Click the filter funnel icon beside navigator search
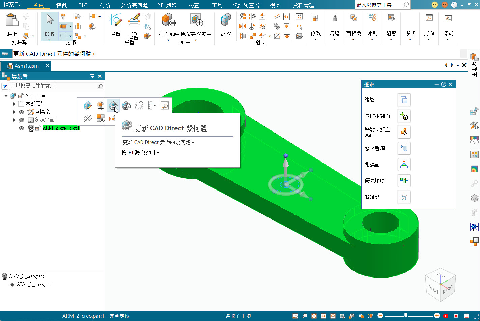Image resolution: width=480 pixels, height=321 pixels. pos(5,86)
